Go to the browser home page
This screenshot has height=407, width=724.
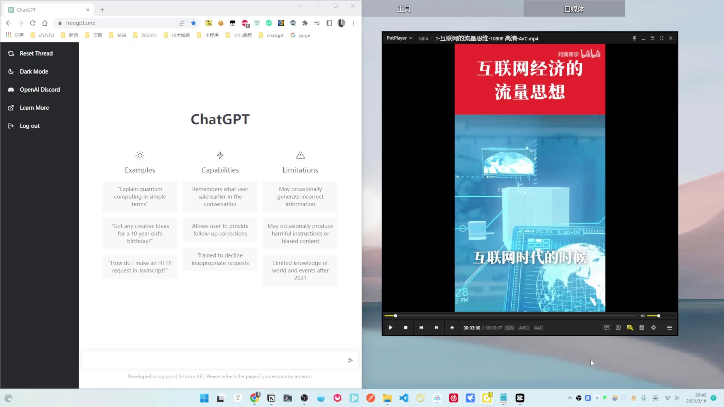[45, 23]
